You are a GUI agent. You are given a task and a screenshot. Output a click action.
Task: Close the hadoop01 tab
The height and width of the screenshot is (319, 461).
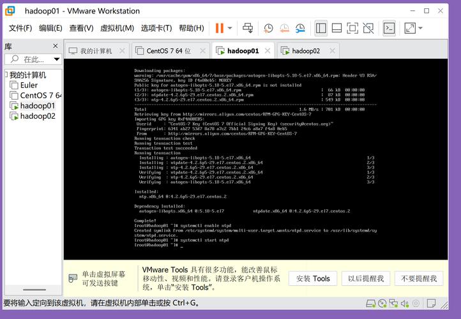point(268,51)
